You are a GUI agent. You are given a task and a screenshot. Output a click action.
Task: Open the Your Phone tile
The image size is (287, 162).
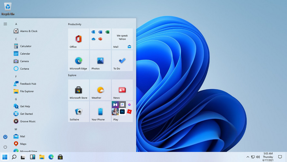[x=101, y=112]
